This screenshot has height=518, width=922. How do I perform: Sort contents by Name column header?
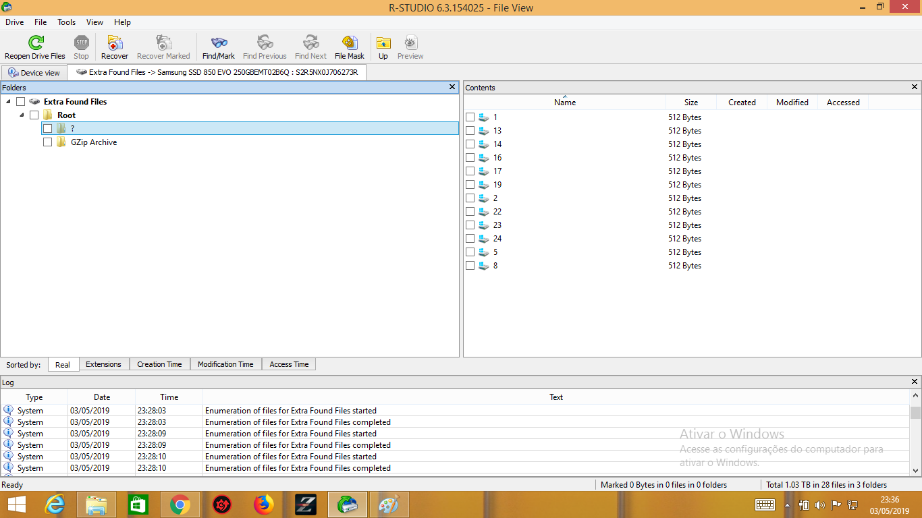point(565,103)
